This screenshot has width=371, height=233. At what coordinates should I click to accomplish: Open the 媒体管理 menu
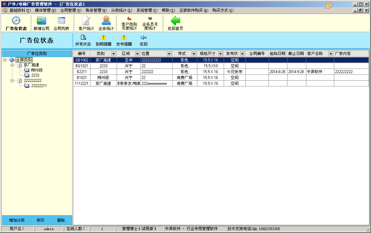pos(45,10)
